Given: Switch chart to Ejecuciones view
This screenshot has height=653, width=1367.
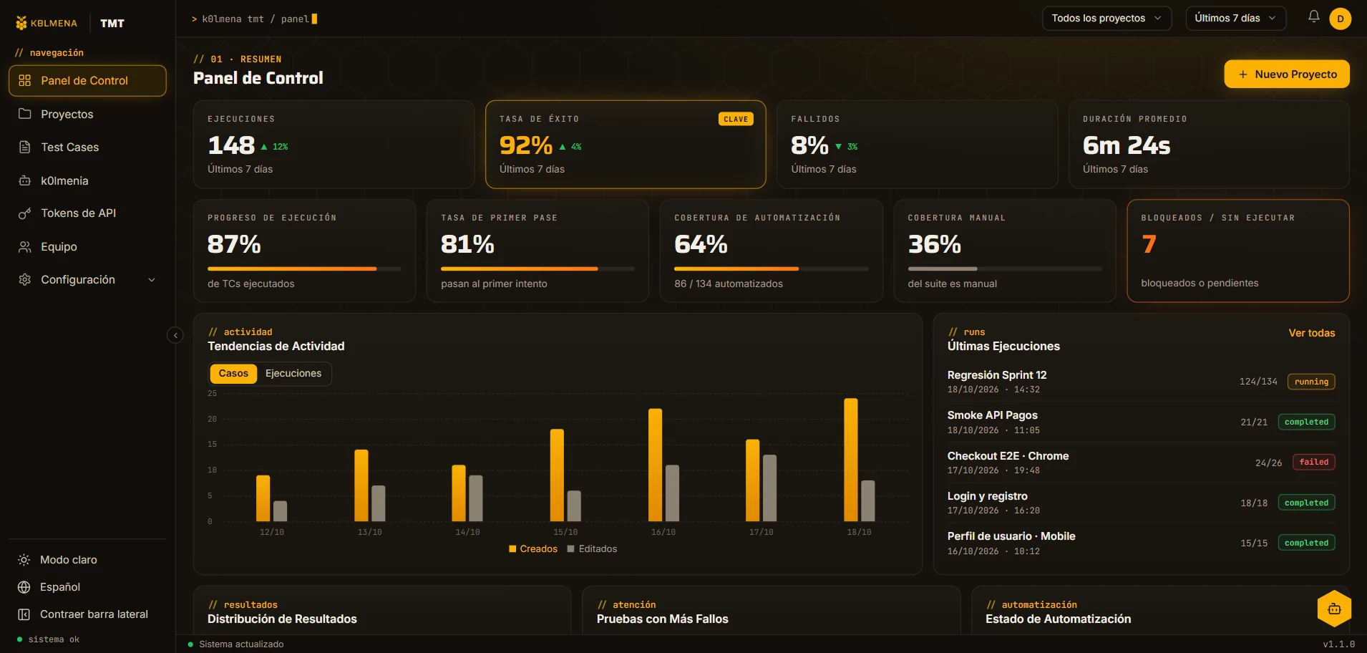Looking at the screenshot, I should (x=293, y=374).
